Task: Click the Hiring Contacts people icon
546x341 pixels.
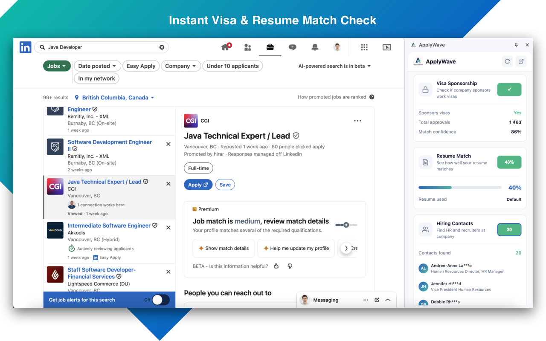Action: click(425, 229)
